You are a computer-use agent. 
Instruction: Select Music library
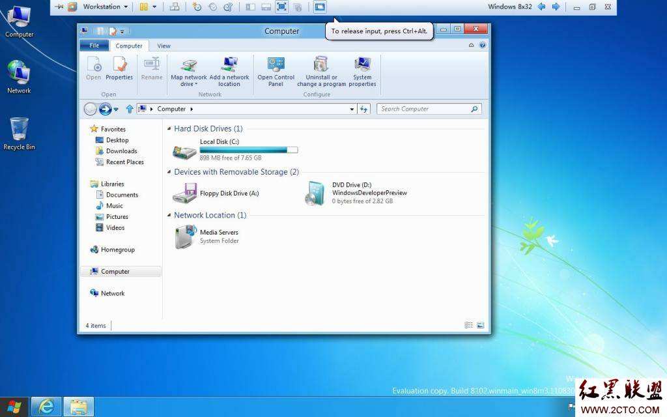pyautogui.click(x=109, y=205)
